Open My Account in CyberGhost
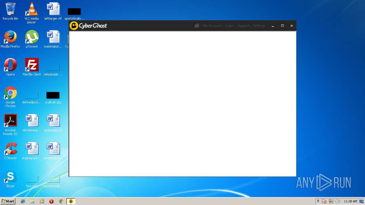Screen dimensions: 365x205 212,26
